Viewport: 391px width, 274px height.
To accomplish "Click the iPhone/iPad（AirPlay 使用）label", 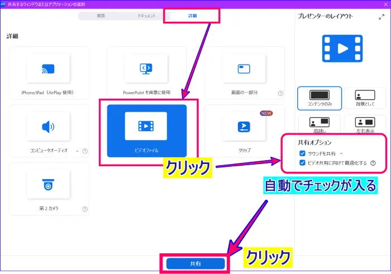I will [x=48, y=93].
